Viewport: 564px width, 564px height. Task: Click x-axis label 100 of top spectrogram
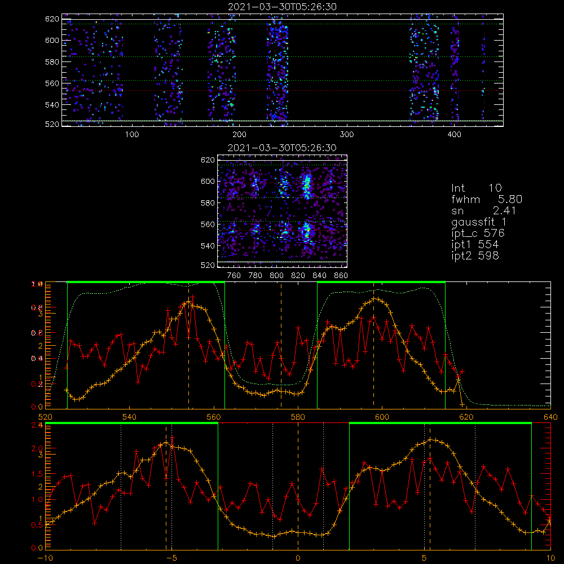point(132,135)
